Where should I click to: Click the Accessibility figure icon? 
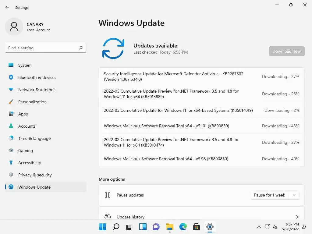11,163
